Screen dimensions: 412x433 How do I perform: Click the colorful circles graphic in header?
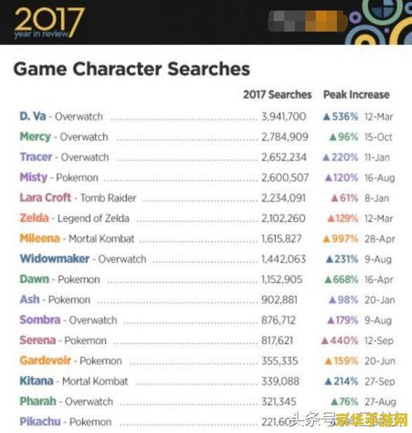click(x=378, y=22)
